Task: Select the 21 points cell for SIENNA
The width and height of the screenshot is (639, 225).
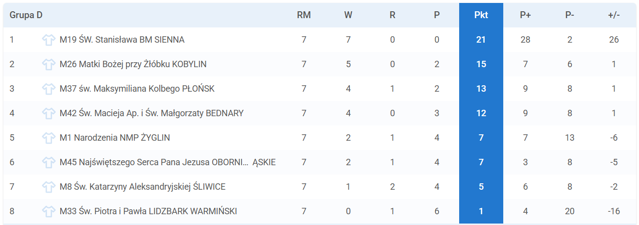Action: coord(481,40)
